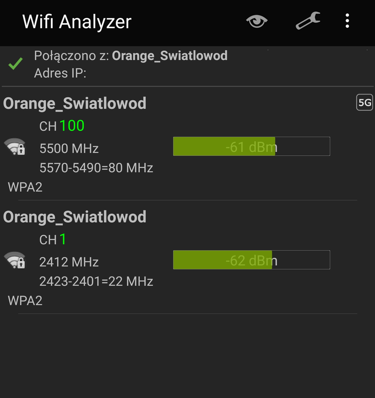Tap the connected network name in header
The height and width of the screenshot is (398, 375).
170,55
